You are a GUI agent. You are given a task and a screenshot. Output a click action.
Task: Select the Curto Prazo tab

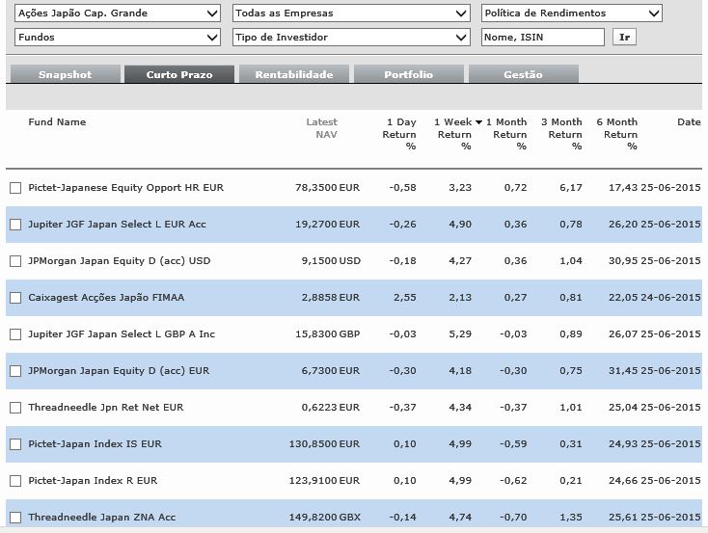[x=179, y=74]
